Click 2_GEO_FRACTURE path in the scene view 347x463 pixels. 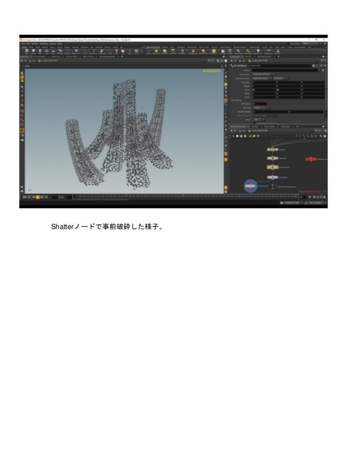click(x=49, y=61)
